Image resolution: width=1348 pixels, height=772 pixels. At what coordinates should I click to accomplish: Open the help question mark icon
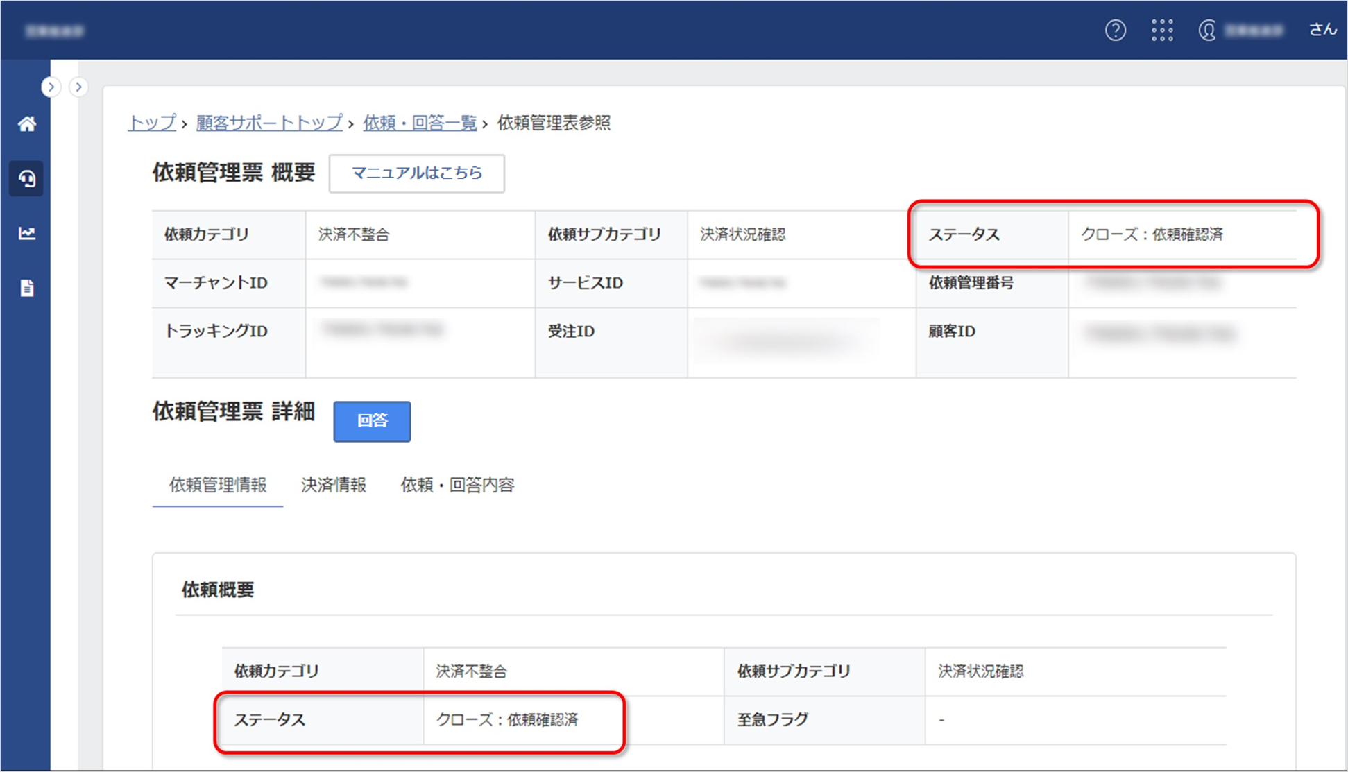(x=1116, y=31)
